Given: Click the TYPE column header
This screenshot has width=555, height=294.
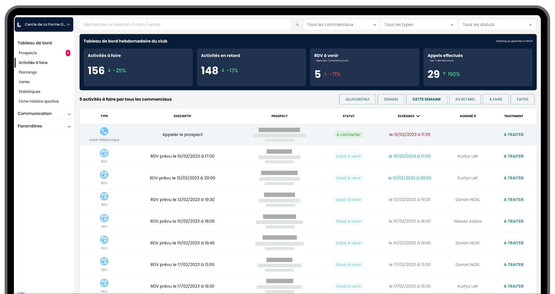Looking at the screenshot, I should pos(104,116).
